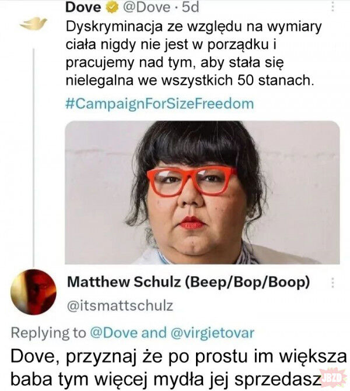Open the #CampaignForSizeFreedom hashtag
The image size is (350, 391).
[159, 104]
